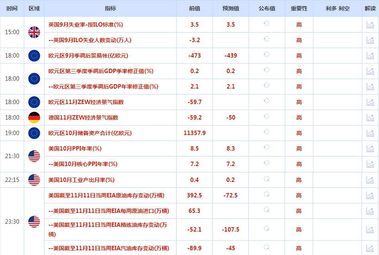Click the 区域 column header
The width and height of the screenshot is (379, 255).
click(x=34, y=8)
